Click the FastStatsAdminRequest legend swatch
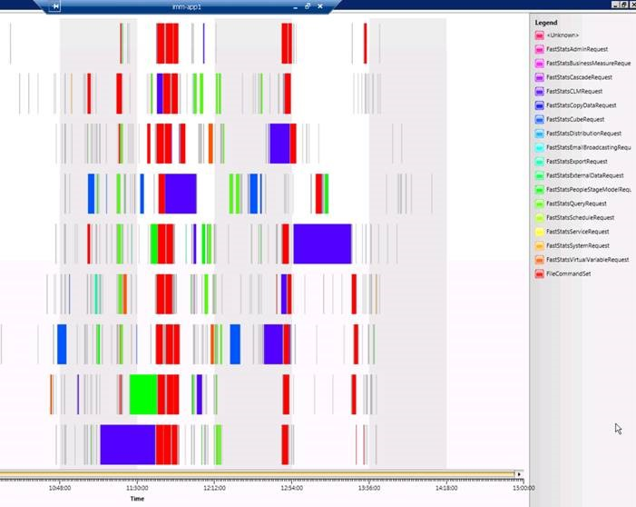636x507 pixels. point(539,50)
